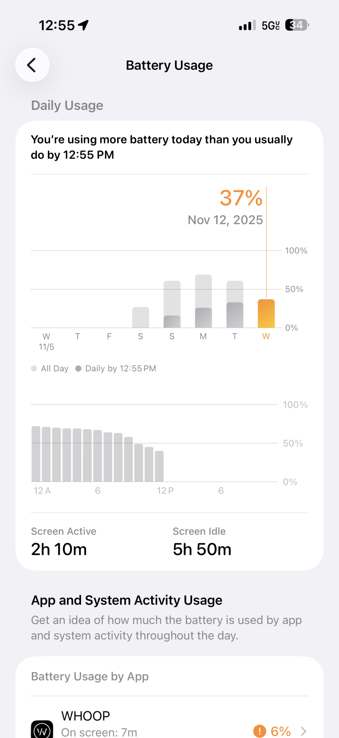
Task: Tap the first hourly bar at 12 A
Action: [x=36, y=454]
